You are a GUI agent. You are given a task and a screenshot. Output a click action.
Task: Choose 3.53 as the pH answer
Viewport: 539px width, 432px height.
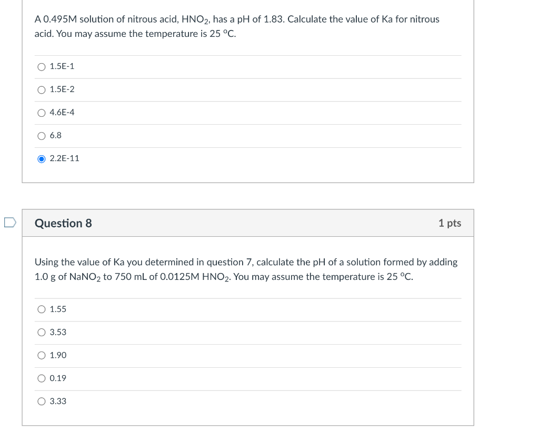[42, 332]
